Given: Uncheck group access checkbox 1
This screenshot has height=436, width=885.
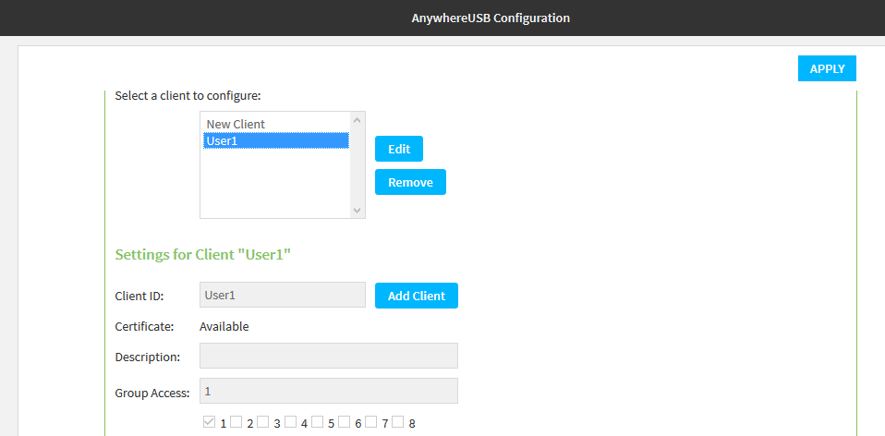Looking at the screenshot, I should click(x=209, y=422).
